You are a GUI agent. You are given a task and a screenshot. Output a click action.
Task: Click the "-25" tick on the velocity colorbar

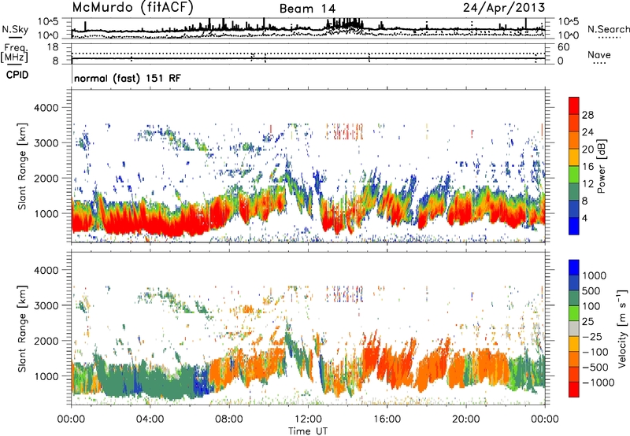pyautogui.click(x=592, y=336)
